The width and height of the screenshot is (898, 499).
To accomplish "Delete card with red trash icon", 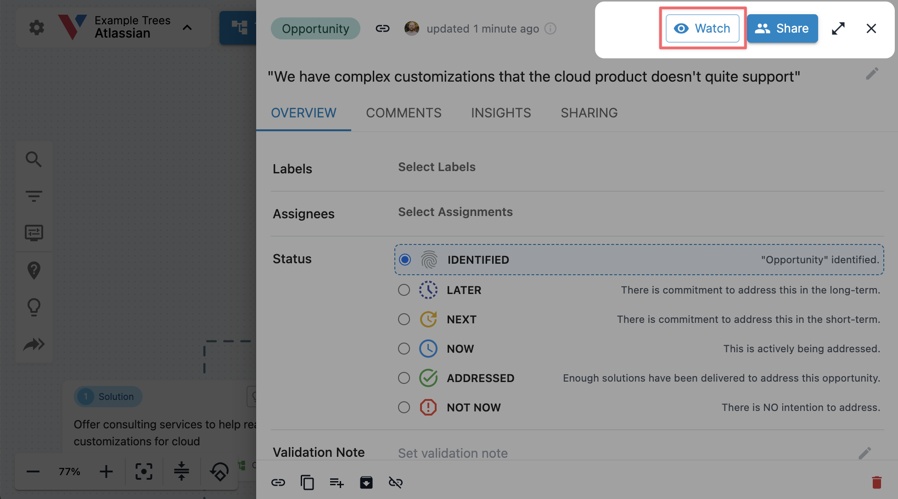I will click(x=876, y=482).
